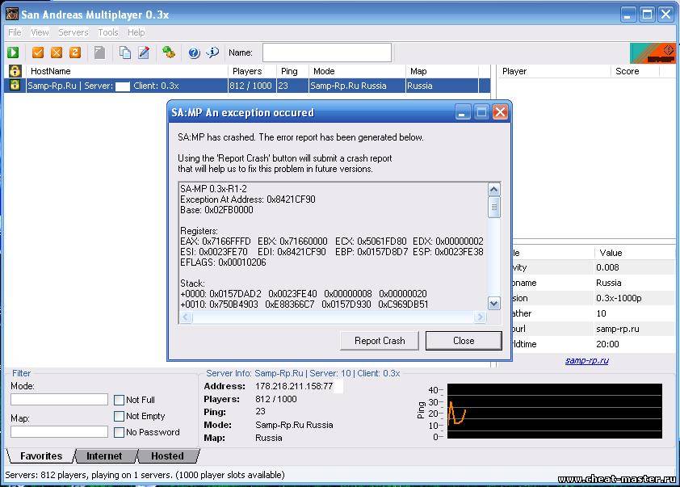This screenshot has width=680, height=487.
Task: Click the Add Server checkmark icon
Action: click(x=38, y=52)
